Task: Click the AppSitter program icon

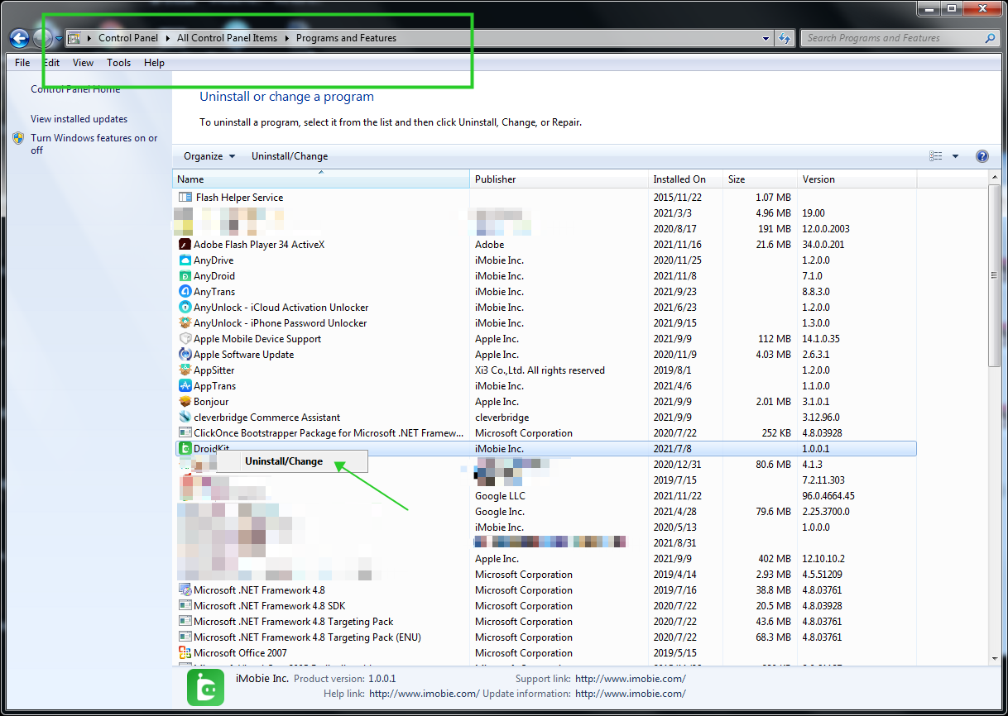Action: (x=185, y=370)
